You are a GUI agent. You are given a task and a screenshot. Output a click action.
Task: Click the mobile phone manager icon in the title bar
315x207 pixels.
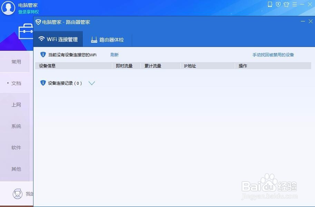(270, 4)
